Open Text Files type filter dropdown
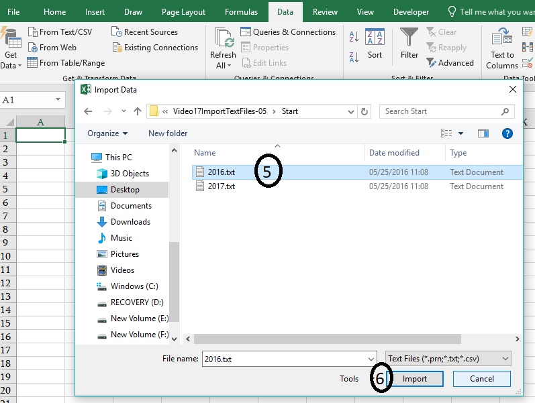535x403 pixels. pyautogui.click(x=448, y=359)
